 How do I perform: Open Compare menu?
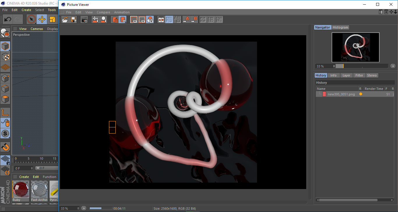(x=103, y=12)
